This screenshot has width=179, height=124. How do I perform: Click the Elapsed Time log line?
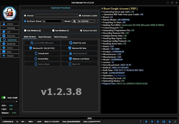pos(124,84)
